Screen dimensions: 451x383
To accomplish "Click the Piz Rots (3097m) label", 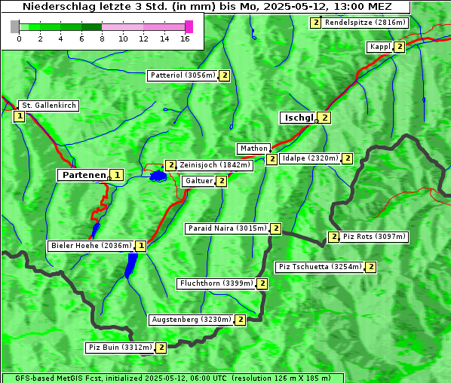I will coord(374,237).
